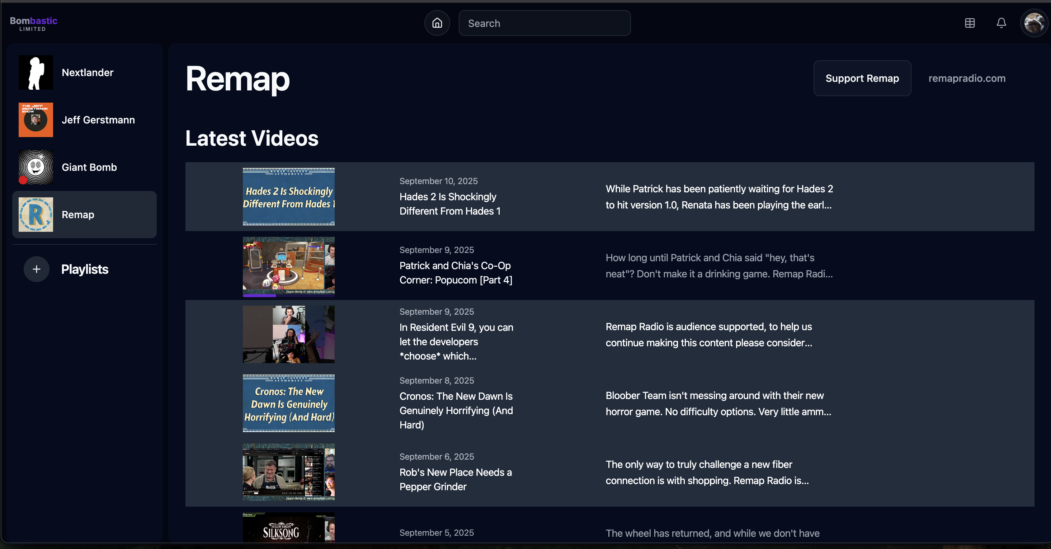1051x549 pixels.
Task: Open the notifications bell
Action: pos(1001,23)
